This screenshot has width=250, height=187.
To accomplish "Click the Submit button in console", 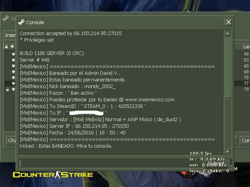I will click(218, 164).
